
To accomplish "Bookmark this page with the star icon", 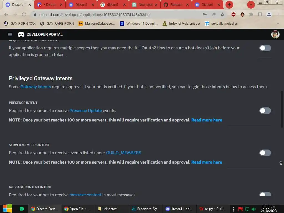I will pos(222,14).
